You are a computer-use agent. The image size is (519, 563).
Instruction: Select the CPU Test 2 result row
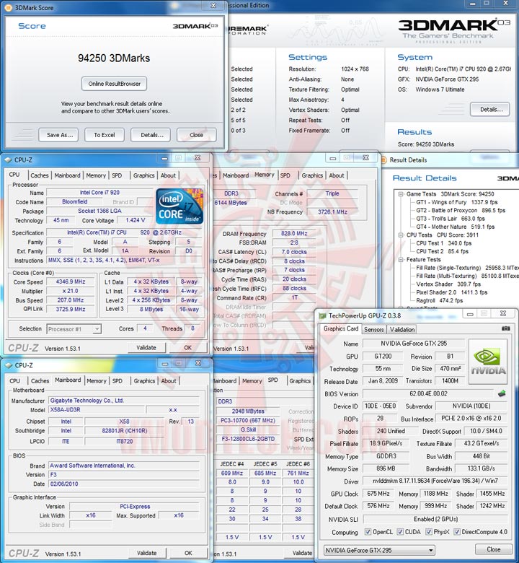[x=443, y=251]
